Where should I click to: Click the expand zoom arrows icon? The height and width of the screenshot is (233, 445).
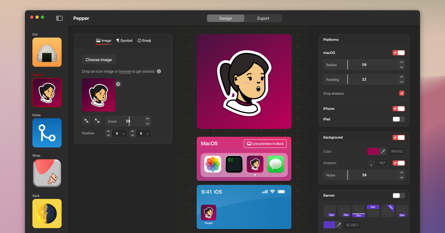click(97, 121)
